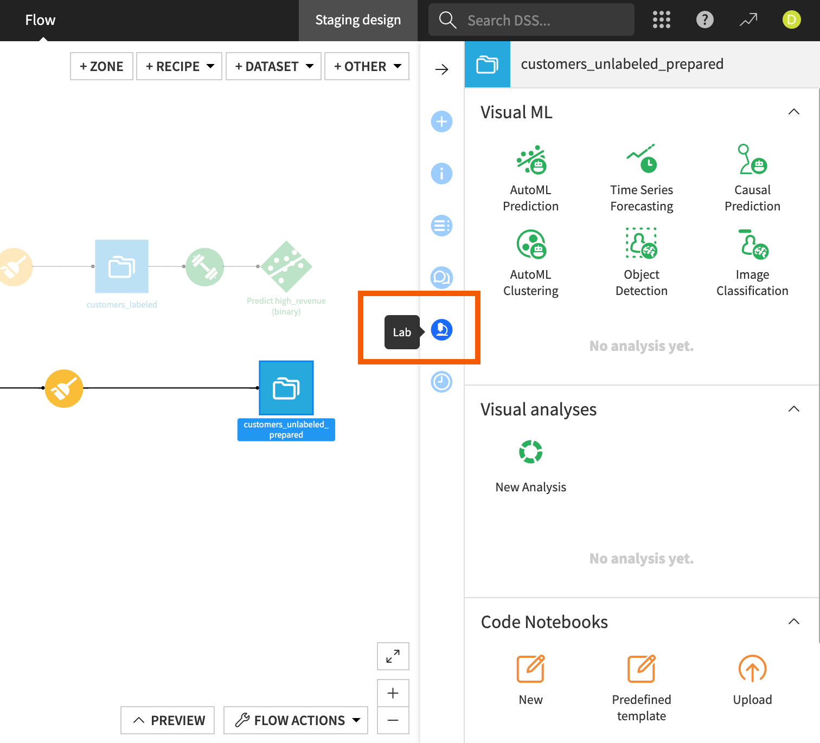
Task: Open Object Detection
Action: coord(642,263)
